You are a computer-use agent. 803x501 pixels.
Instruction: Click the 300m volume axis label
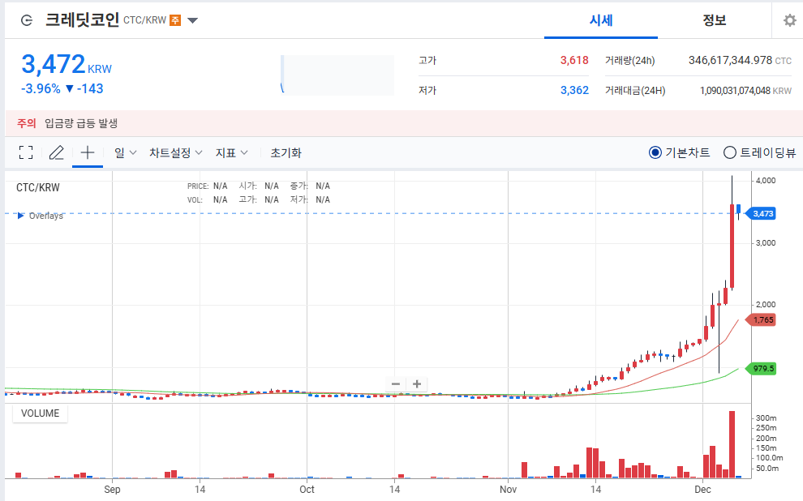click(766, 418)
